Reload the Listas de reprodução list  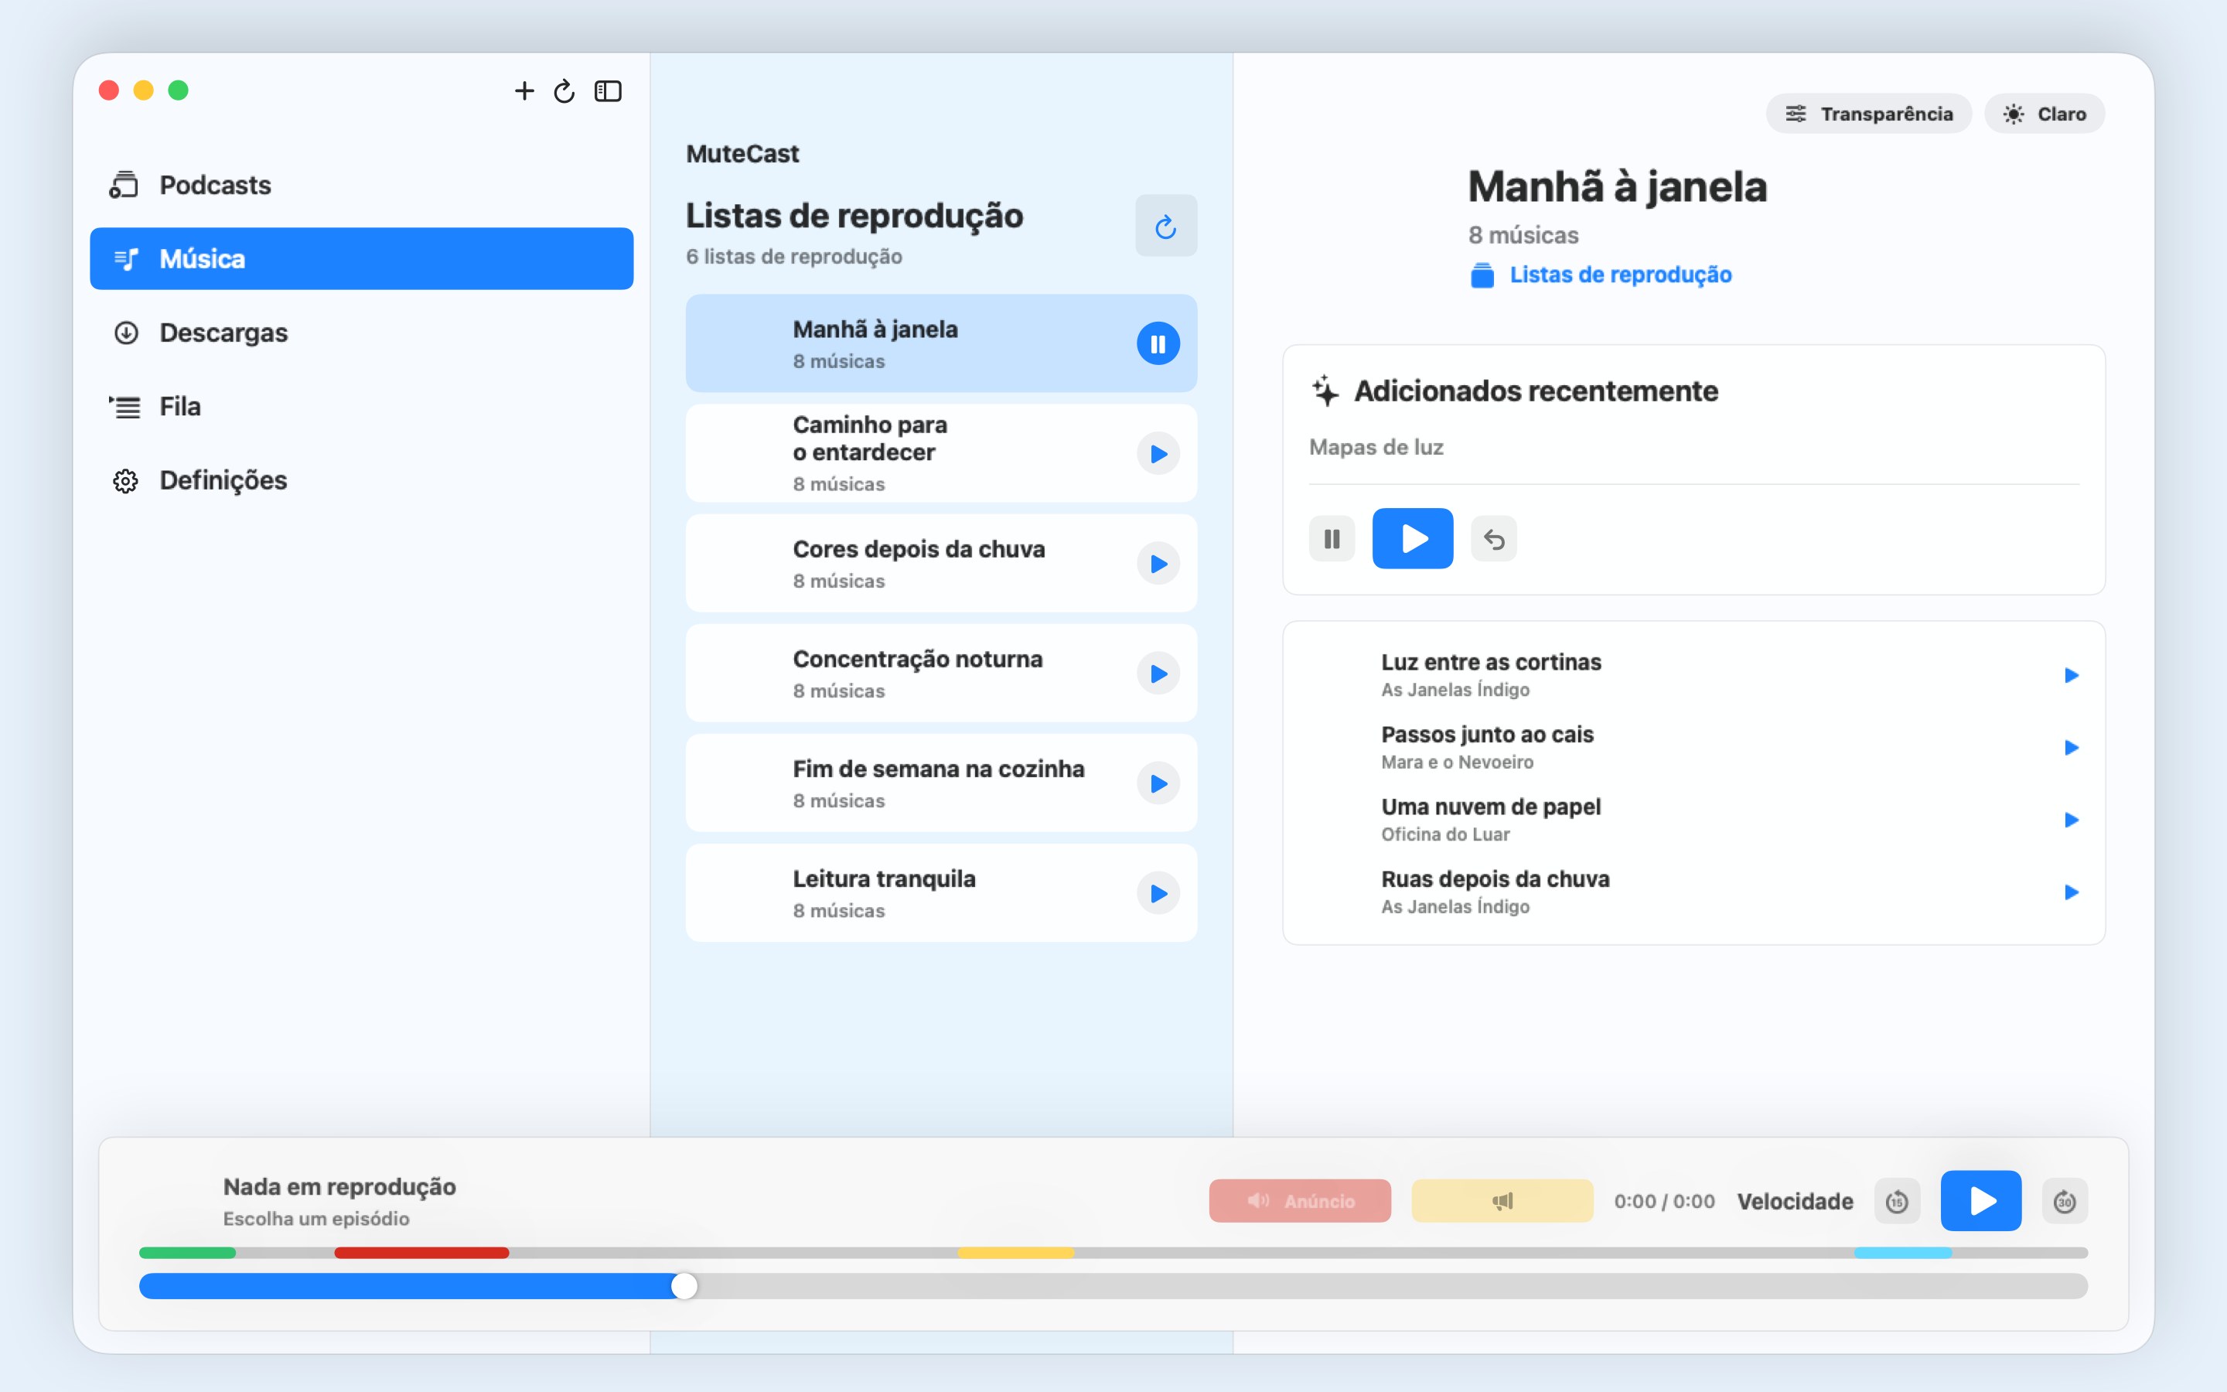[1166, 226]
